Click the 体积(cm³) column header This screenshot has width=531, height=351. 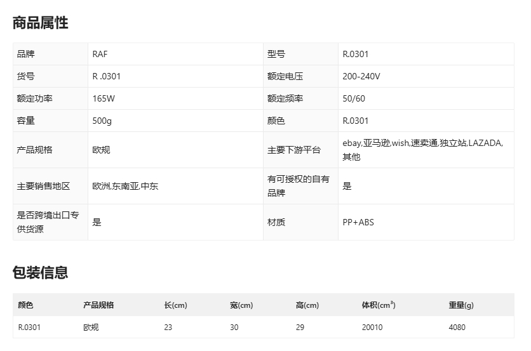pyautogui.click(x=378, y=305)
